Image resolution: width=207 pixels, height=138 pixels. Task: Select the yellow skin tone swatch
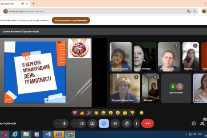point(141,112)
